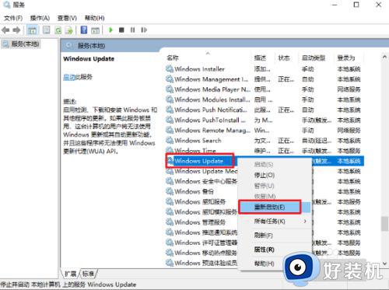Choose 重新启动(E) in the context menu

click(x=275, y=207)
